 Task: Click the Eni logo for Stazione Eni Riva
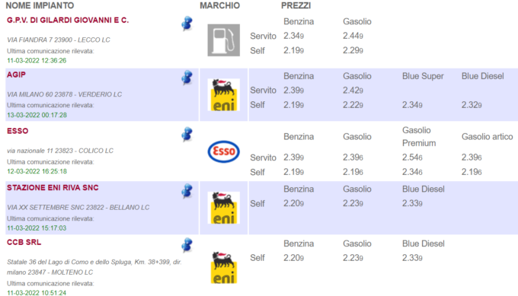[x=224, y=208]
